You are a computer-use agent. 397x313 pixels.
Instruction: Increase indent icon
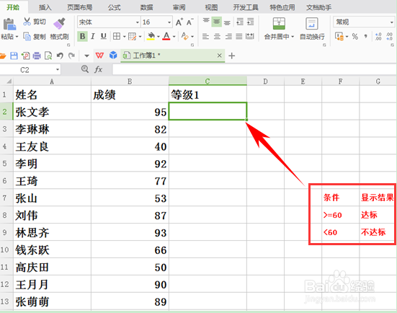pyautogui.click(x=251, y=22)
